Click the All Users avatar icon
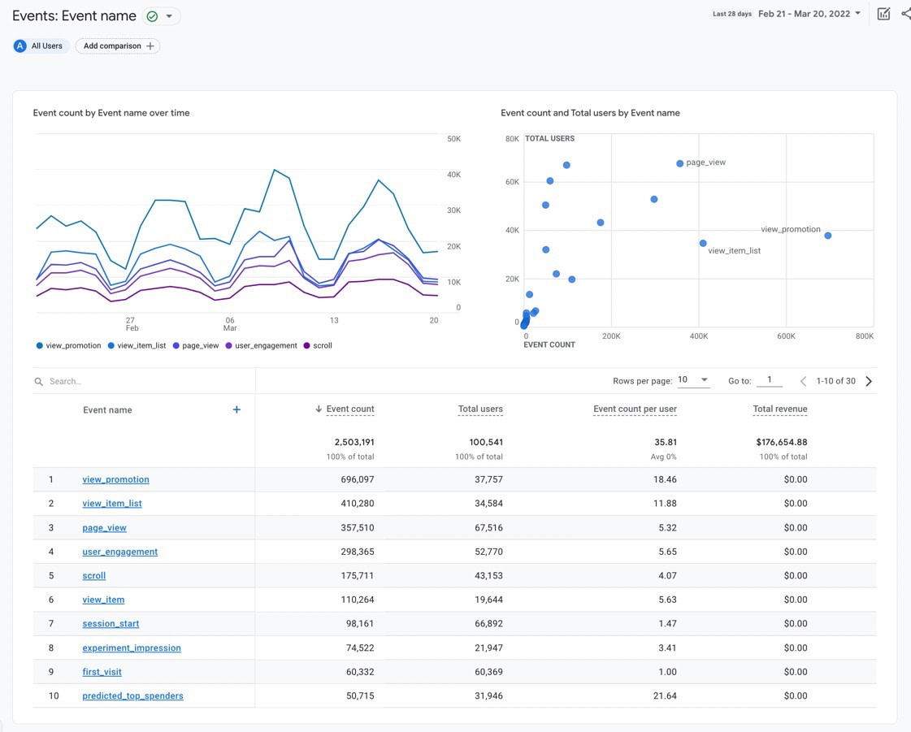Screen dimensions: 911x732 (20, 45)
